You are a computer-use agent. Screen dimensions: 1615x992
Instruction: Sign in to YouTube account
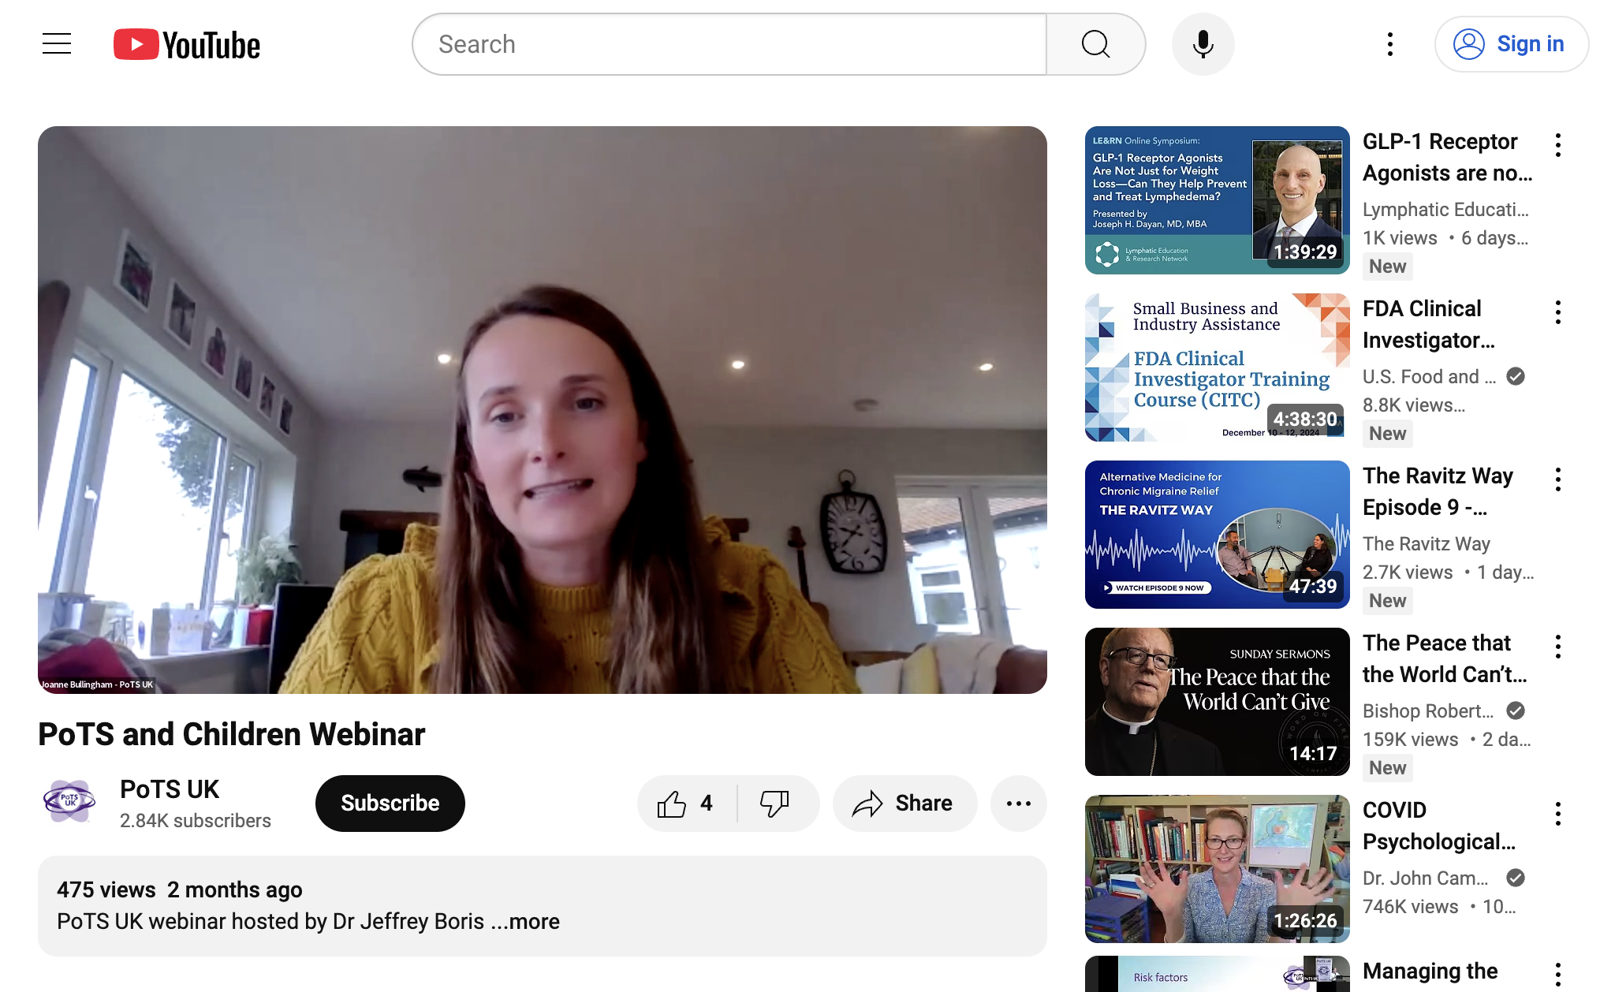[1511, 44]
